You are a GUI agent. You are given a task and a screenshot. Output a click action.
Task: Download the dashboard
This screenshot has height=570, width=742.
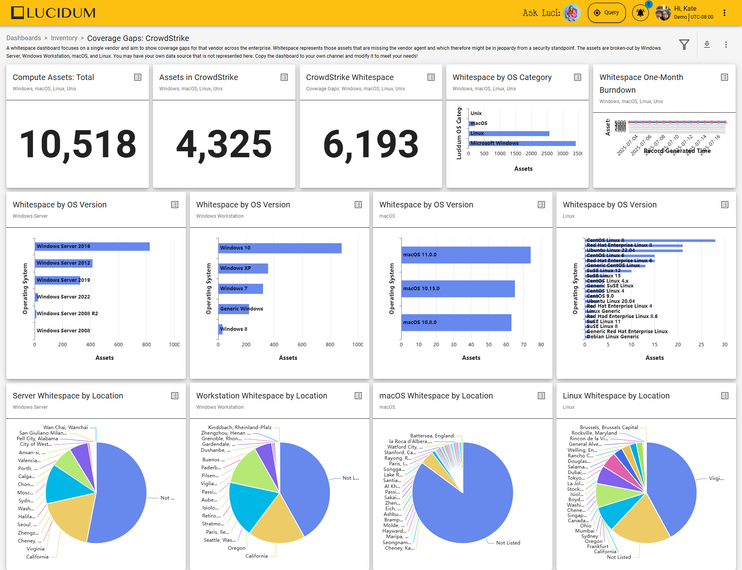707,45
